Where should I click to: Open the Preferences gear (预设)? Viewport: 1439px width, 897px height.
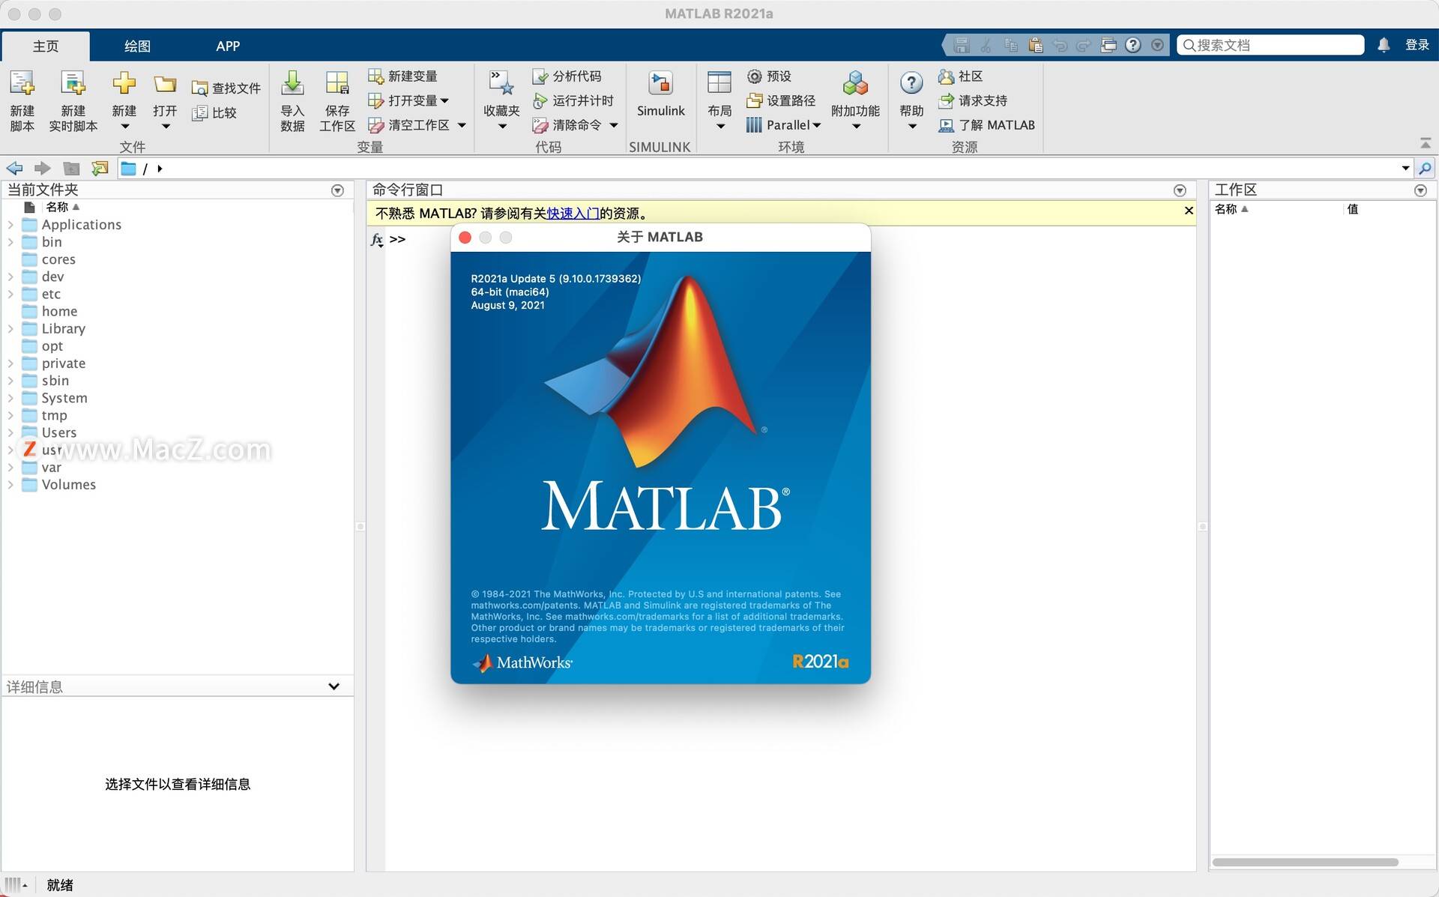click(755, 76)
